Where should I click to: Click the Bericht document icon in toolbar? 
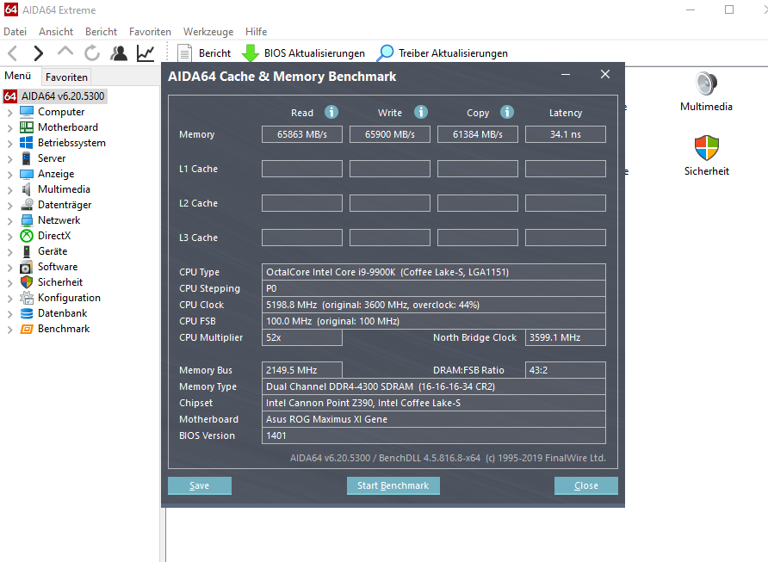184,52
